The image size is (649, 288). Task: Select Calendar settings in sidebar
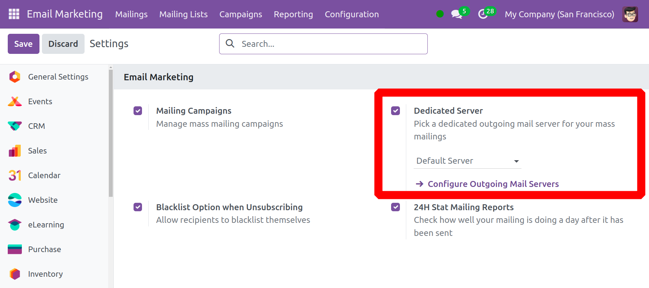[44, 175]
